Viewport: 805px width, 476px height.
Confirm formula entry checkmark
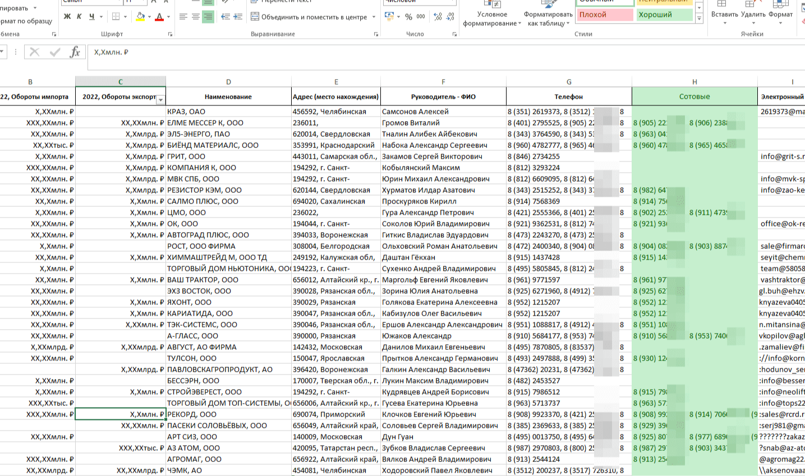[x=55, y=52]
